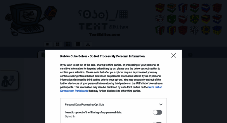Choose the 2x2 cube size icon

click(x=58, y=44)
